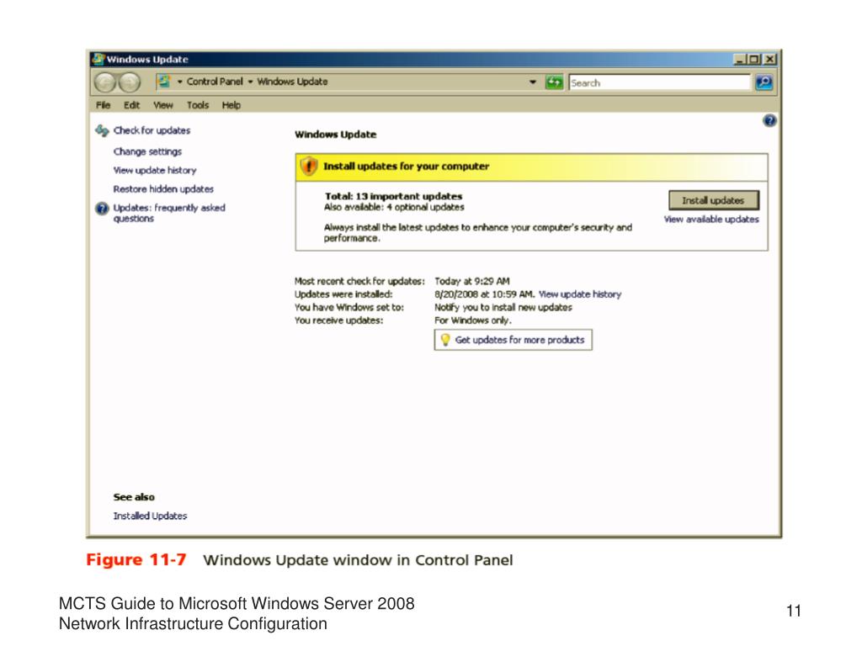The image size is (862, 646).
Task: Click 'Notify you to install new updates' text
Action: (x=503, y=308)
